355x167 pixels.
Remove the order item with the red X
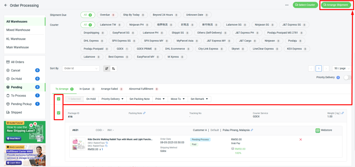(x=301, y=139)
